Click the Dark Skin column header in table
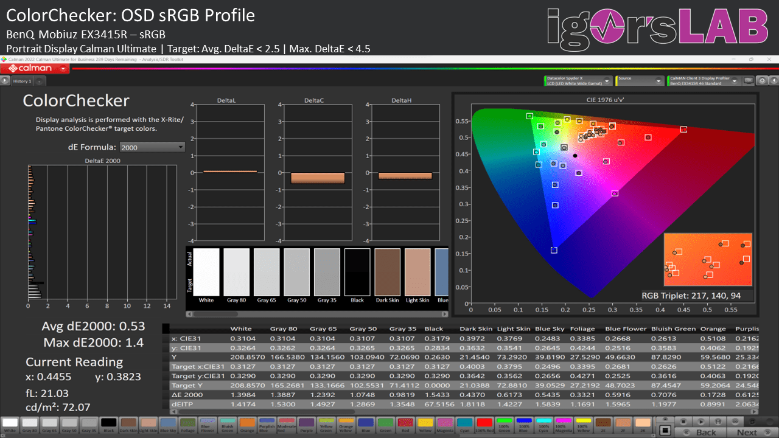779x438 pixels. pos(476,329)
